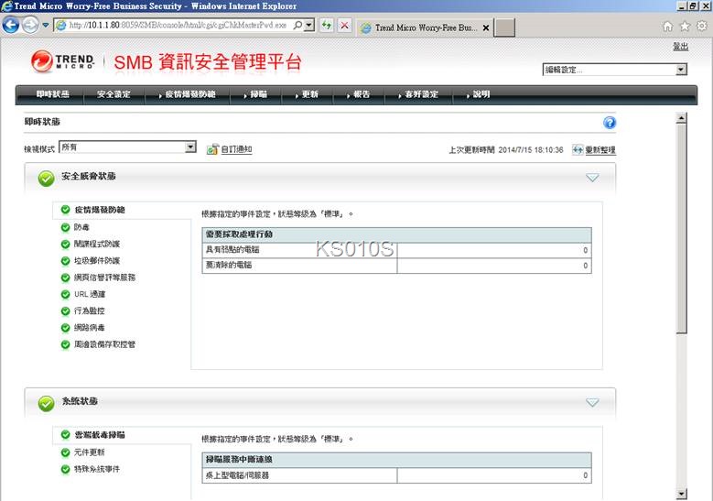This screenshot has width=713, height=501.
Task: Click the 重新整理 link
Action: pos(600,149)
